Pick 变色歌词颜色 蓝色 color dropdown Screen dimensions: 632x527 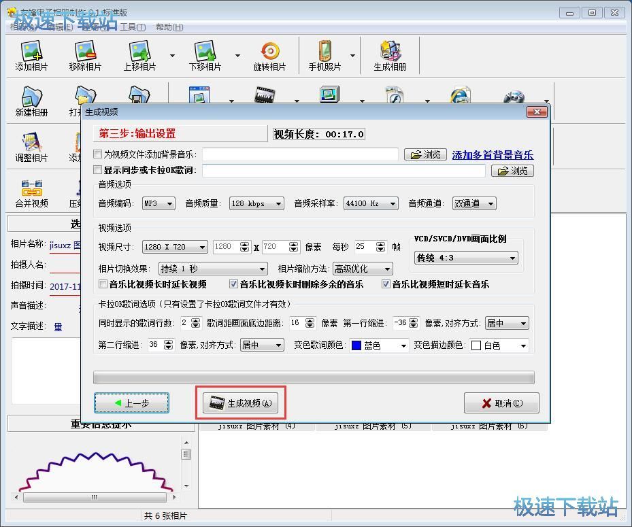379,345
